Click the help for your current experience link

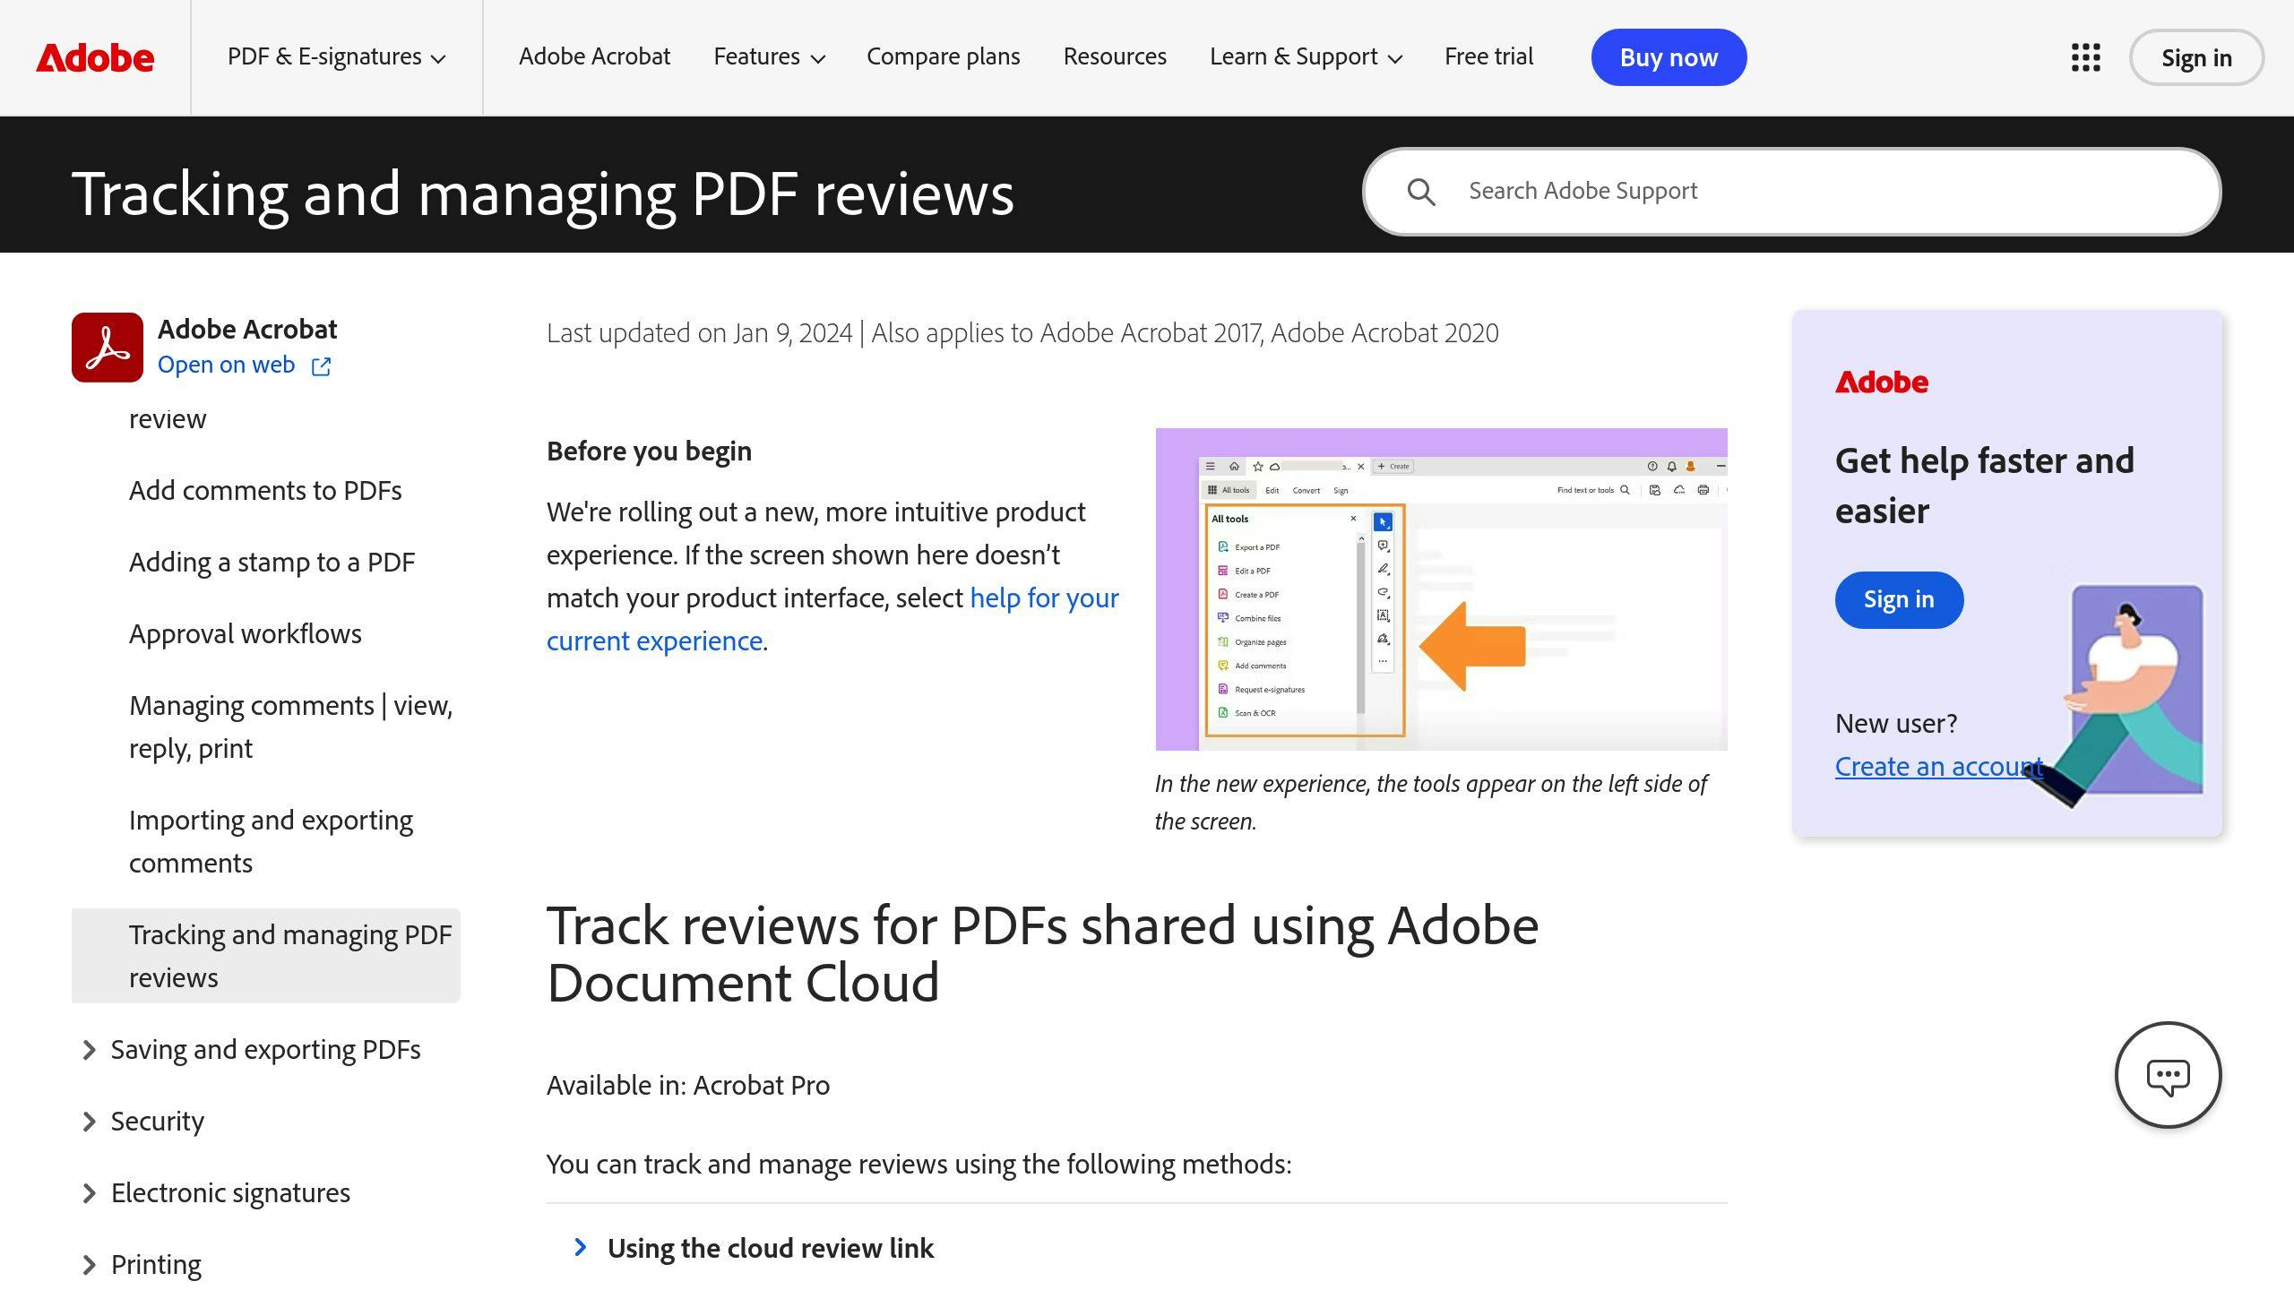832,617
